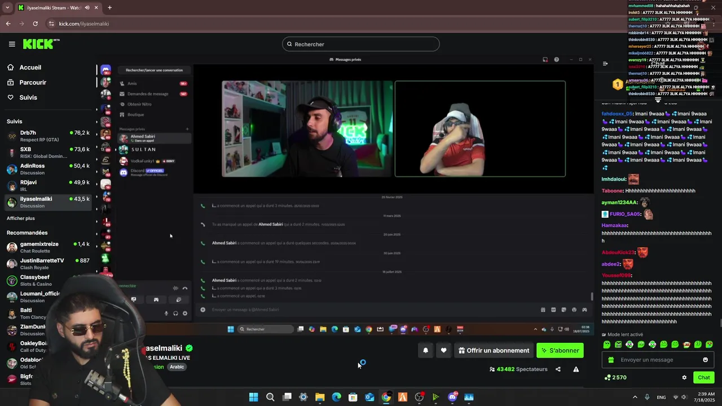Viewport: 722px width, 406px height.
Task: Open Windows Start menu on taskbar
Action: tap(253, 397)
